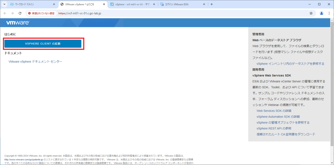Image resolution: width=334 pixels, height=165 pixels.
Task: Close the ログイン: VMware ESXi tab
Action: point(204,4)
